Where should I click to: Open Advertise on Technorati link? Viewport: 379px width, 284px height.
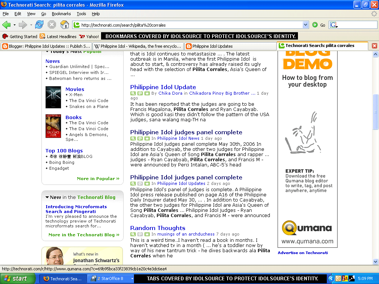point(303,253)
